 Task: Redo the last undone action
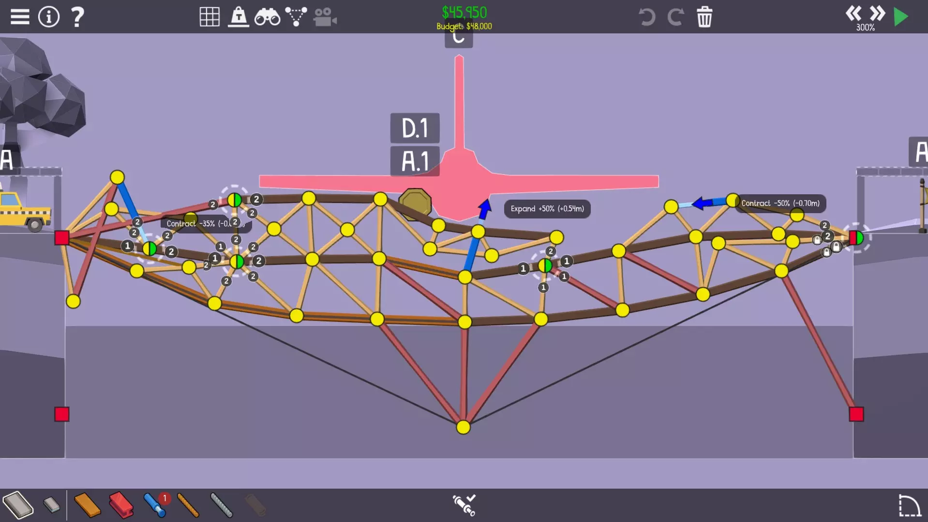coord(675,17)
